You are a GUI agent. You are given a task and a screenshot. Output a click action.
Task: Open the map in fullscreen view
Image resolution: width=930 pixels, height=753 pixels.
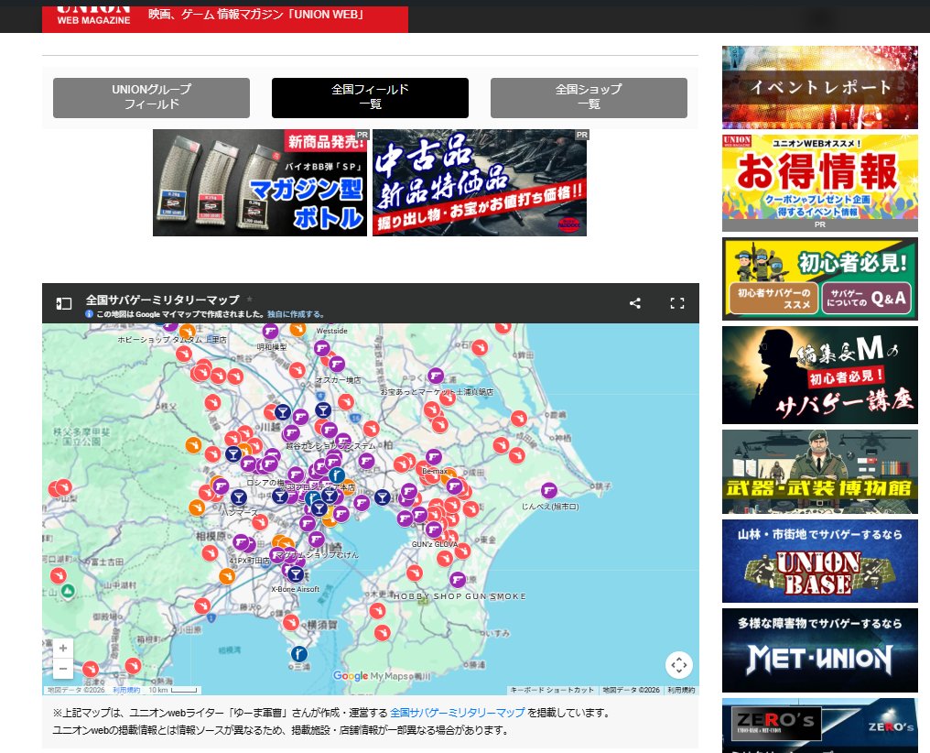pyautogui.click(x=676, y=303)
